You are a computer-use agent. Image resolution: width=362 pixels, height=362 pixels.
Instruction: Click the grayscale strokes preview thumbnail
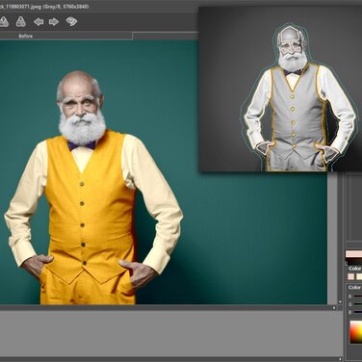tap(280, 90)
